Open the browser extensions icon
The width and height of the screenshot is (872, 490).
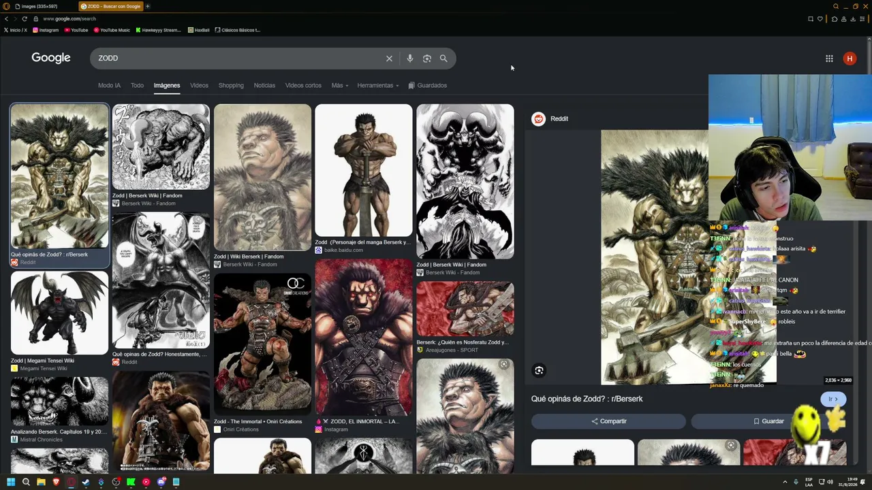(x=835, y=19)
